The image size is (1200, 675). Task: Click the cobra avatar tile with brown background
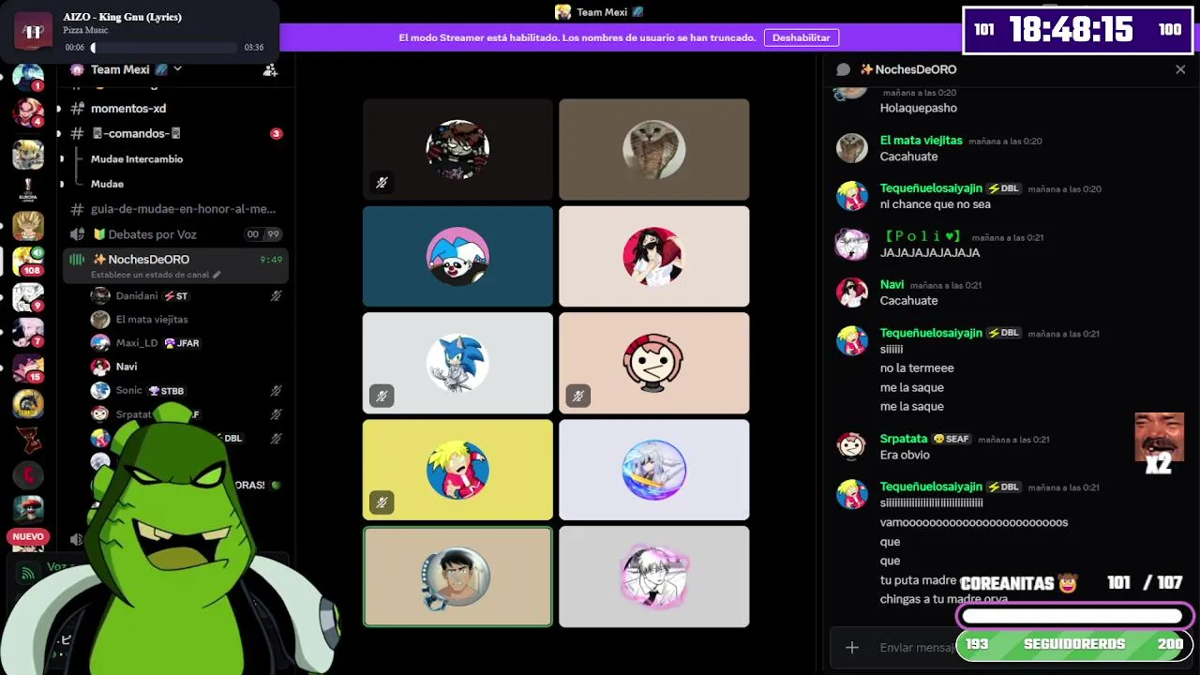(x=654, y=149)
